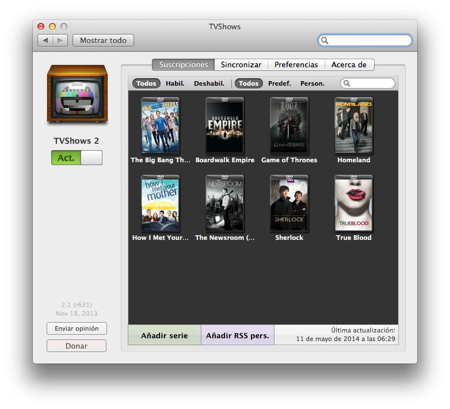Switch to the Suscripciones tab
450x409 pixels.
pyautogui.click(x=184, y=65)
